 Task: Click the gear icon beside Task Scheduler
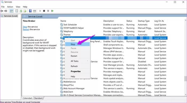click(x=61, y=24)
